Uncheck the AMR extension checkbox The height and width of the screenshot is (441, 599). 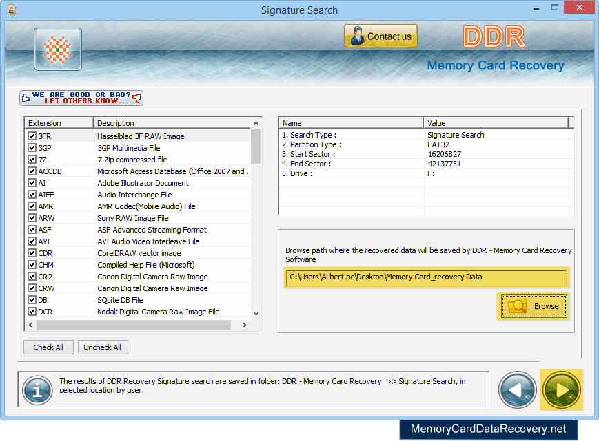tap(32, 206)
